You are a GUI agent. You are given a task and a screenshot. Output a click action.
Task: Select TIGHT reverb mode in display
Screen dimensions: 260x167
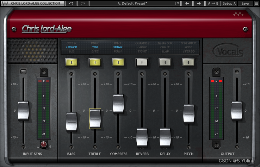142,51
